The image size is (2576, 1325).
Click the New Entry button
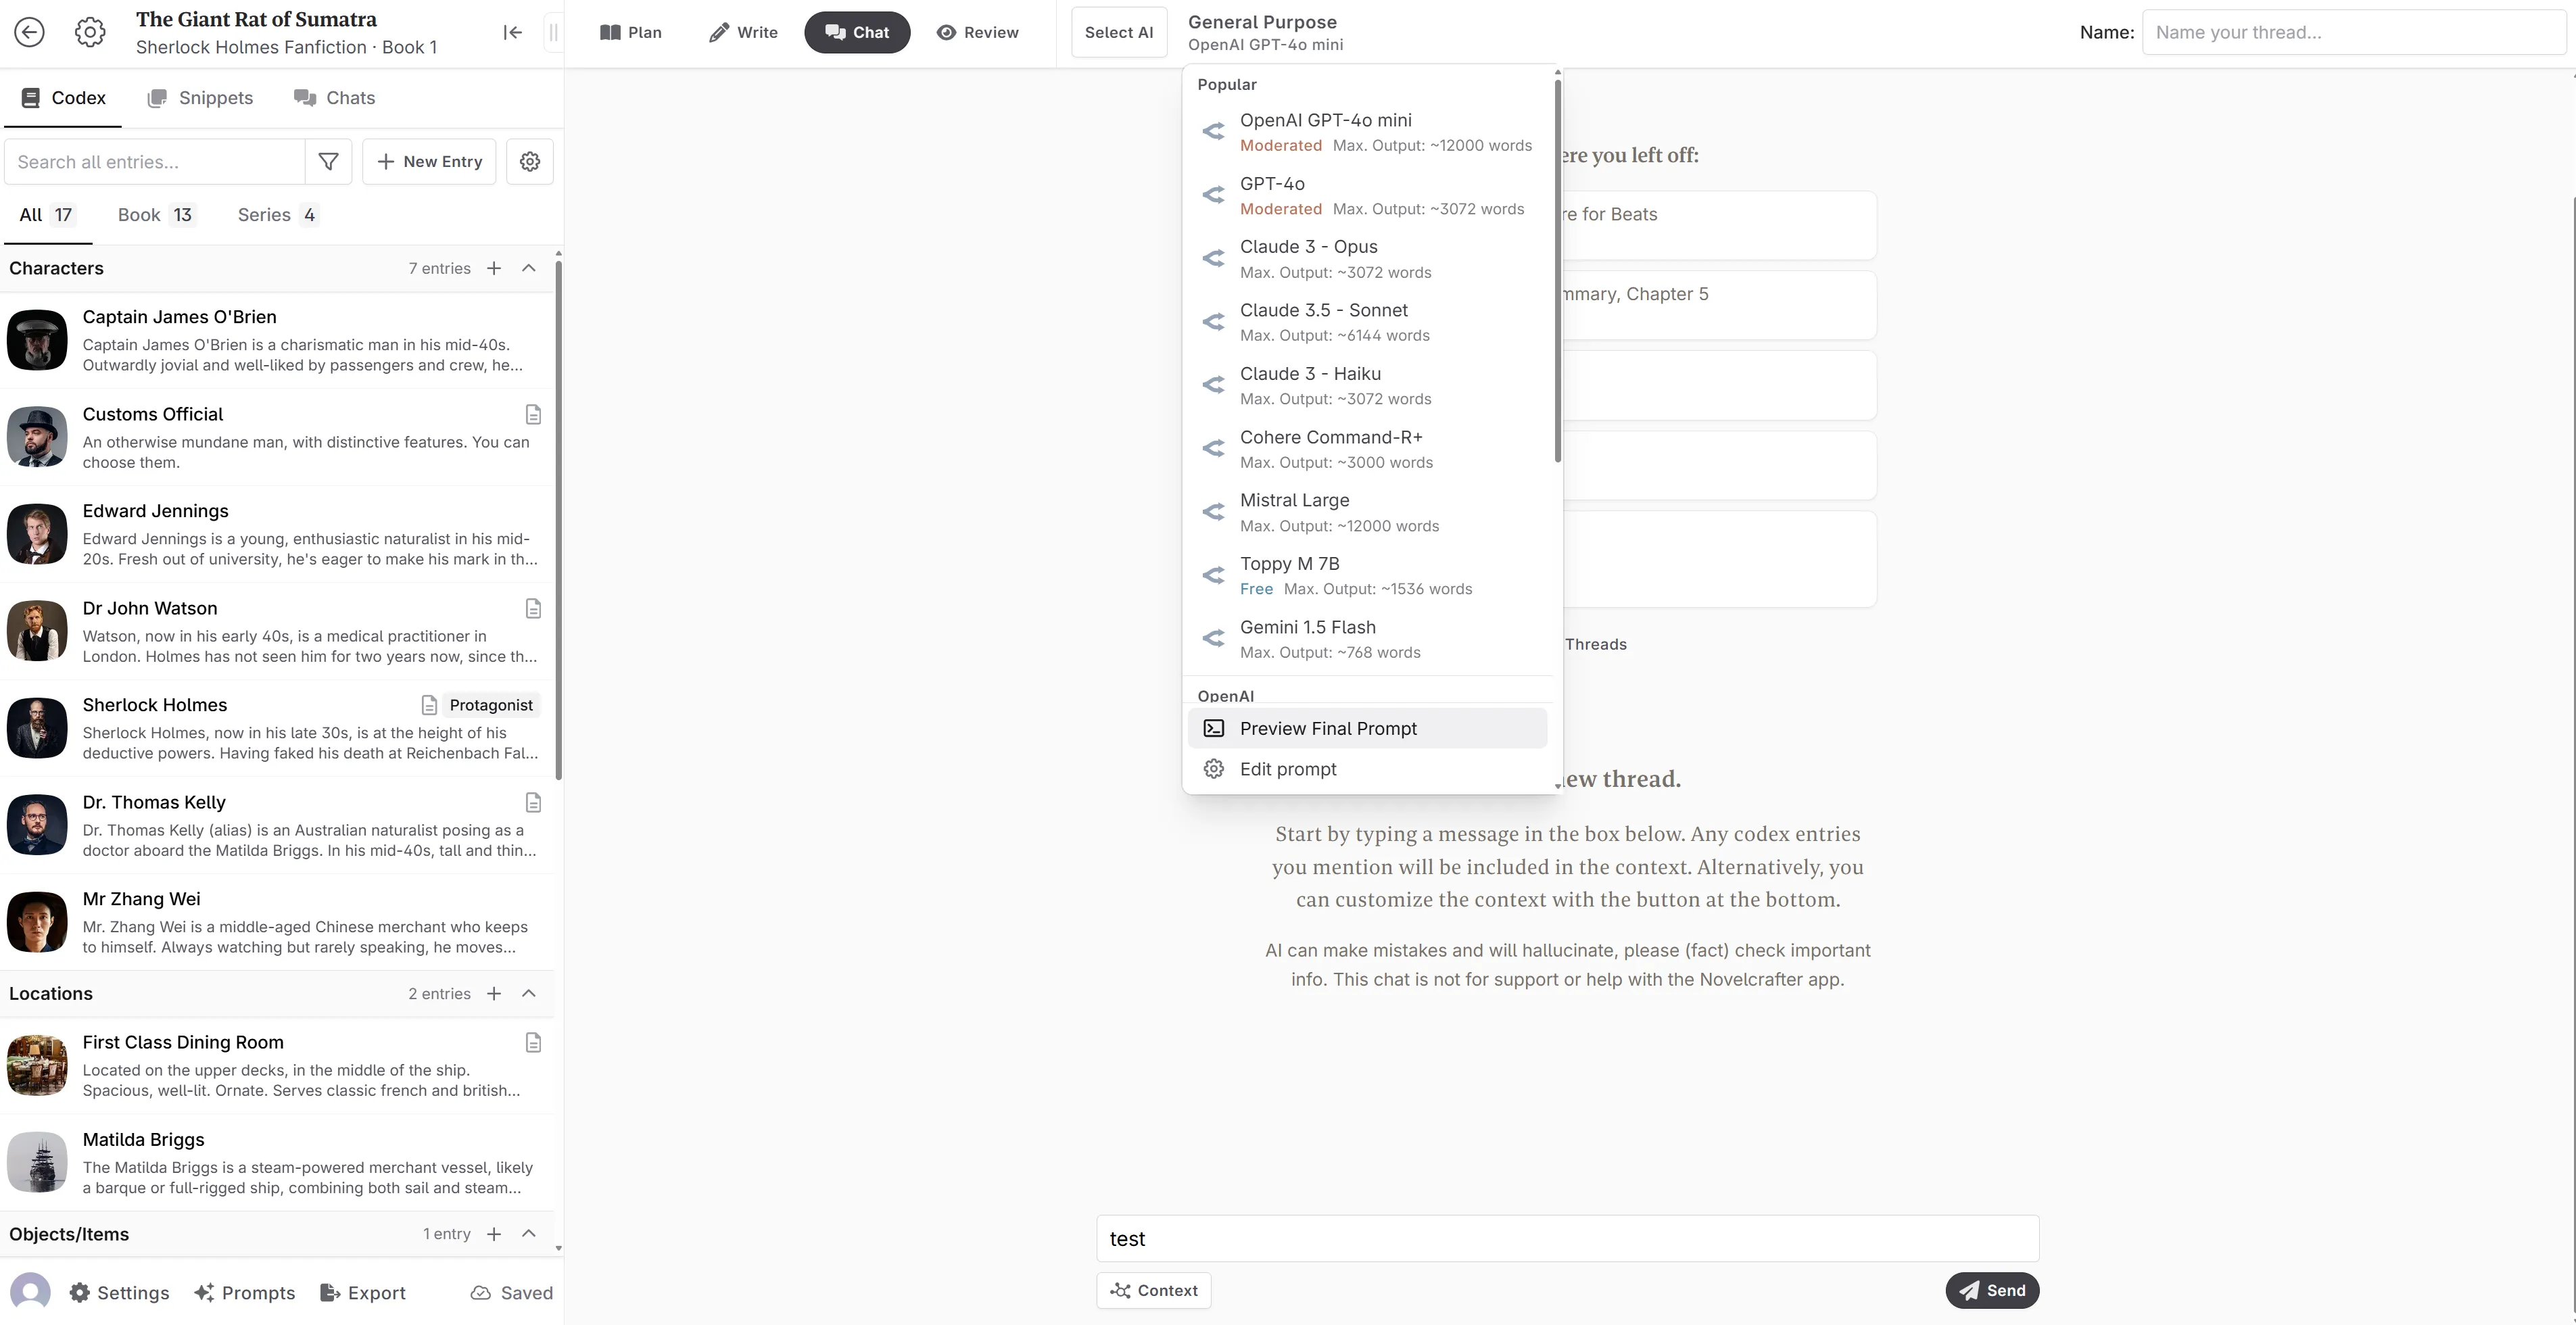click(429, 161)
